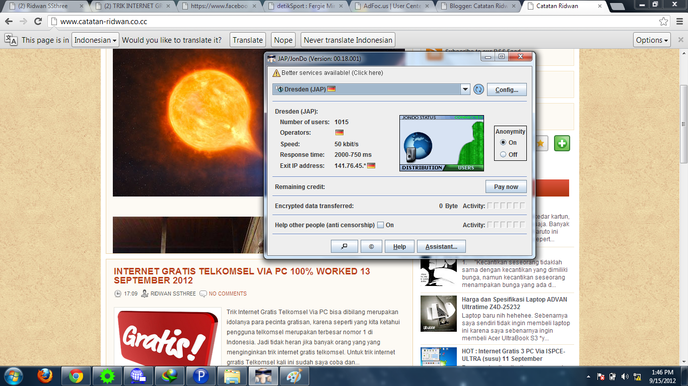Click the NO COMMENTS link

[228, 294]
